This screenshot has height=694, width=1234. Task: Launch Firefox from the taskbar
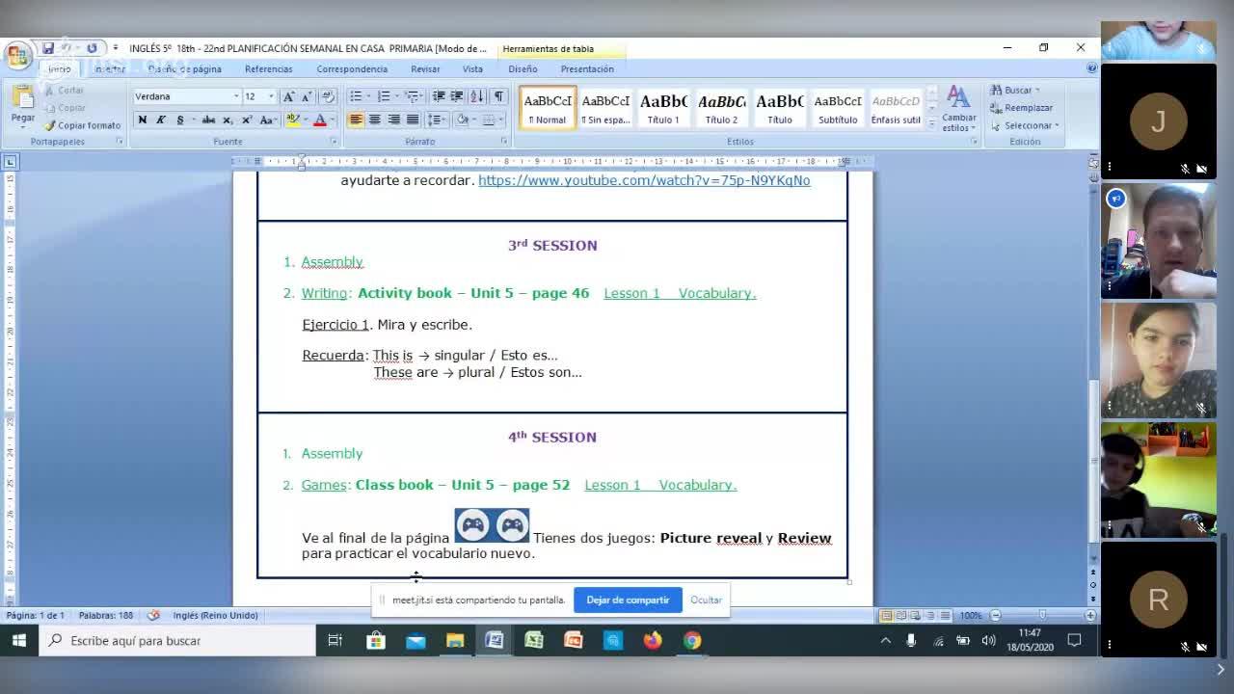(x=653, y=640)
